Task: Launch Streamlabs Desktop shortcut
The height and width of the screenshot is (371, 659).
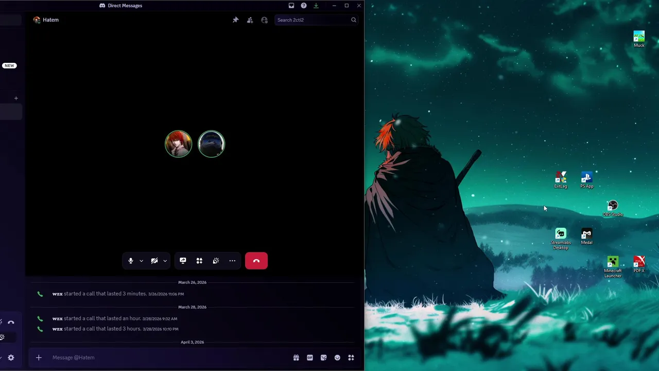Action: pos(561,240)
